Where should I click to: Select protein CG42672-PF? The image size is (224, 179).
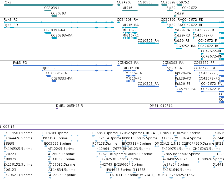(x=209, y=65)
